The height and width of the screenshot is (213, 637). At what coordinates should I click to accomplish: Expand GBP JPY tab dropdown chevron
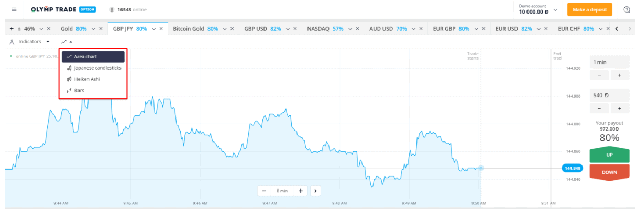tap(153, 29)
